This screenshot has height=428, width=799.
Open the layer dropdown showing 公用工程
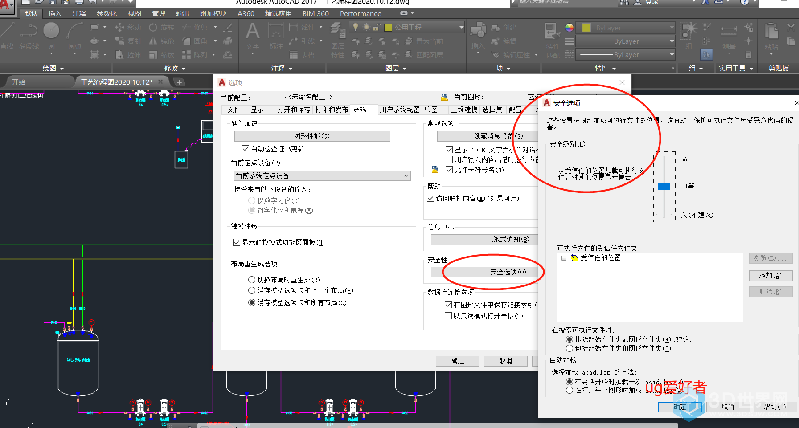(x=407, y=28)
